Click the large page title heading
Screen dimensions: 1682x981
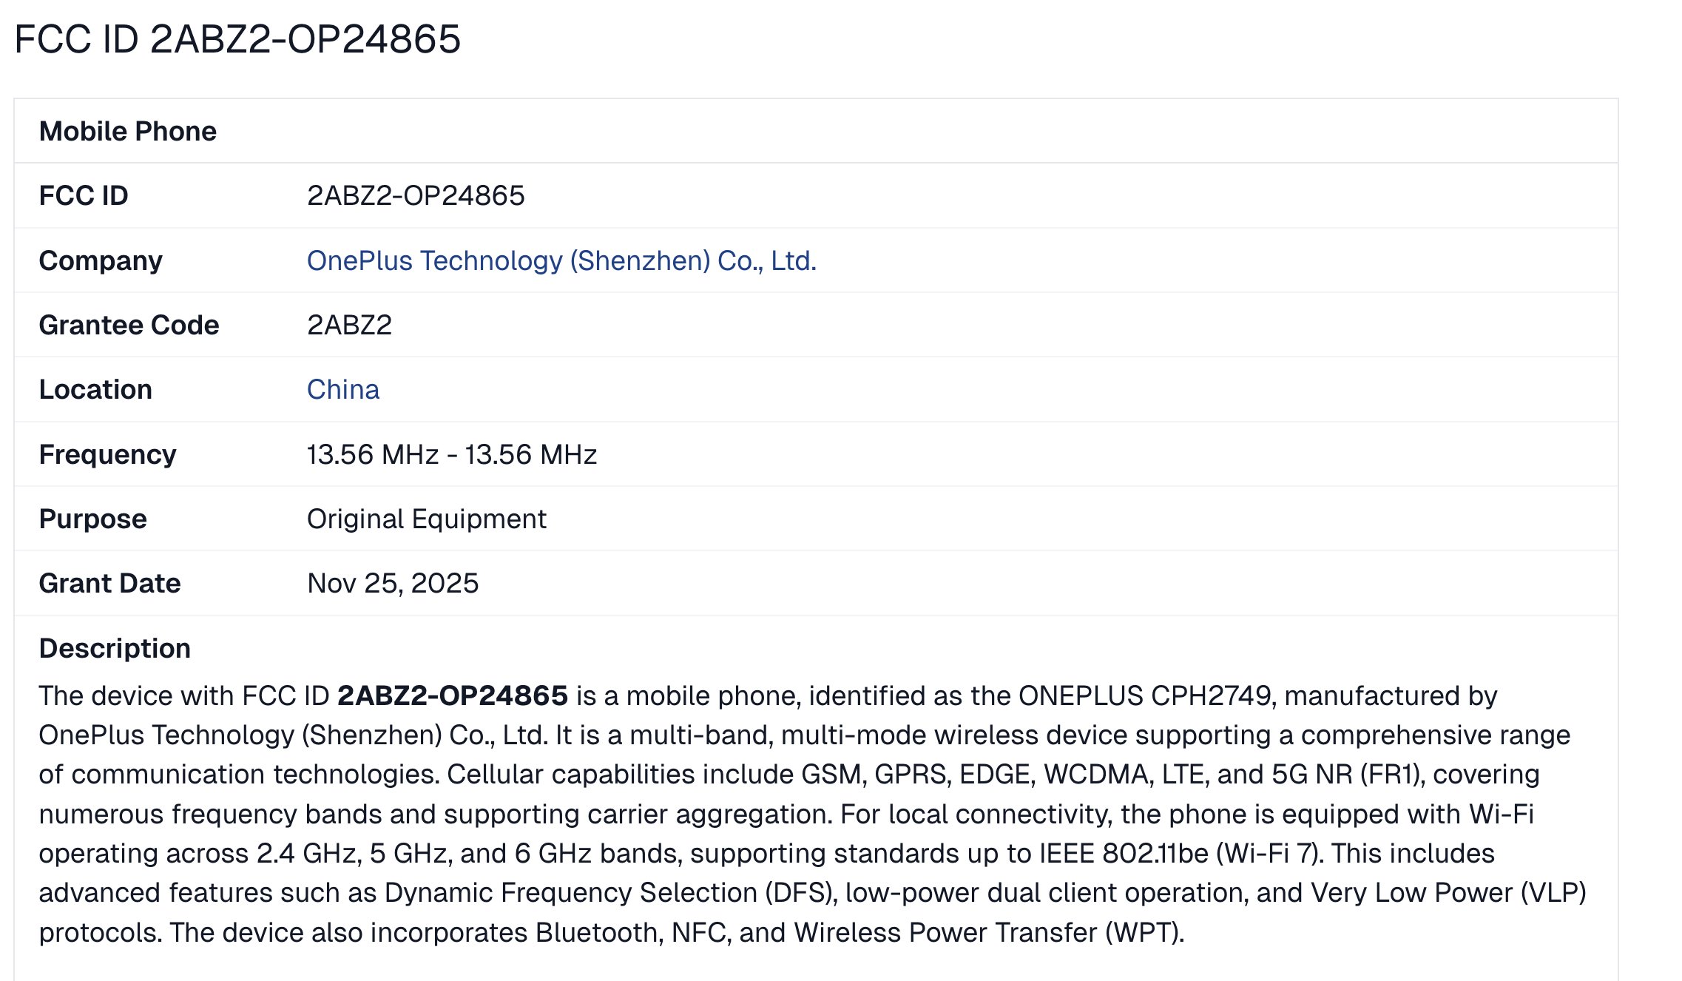237,39
